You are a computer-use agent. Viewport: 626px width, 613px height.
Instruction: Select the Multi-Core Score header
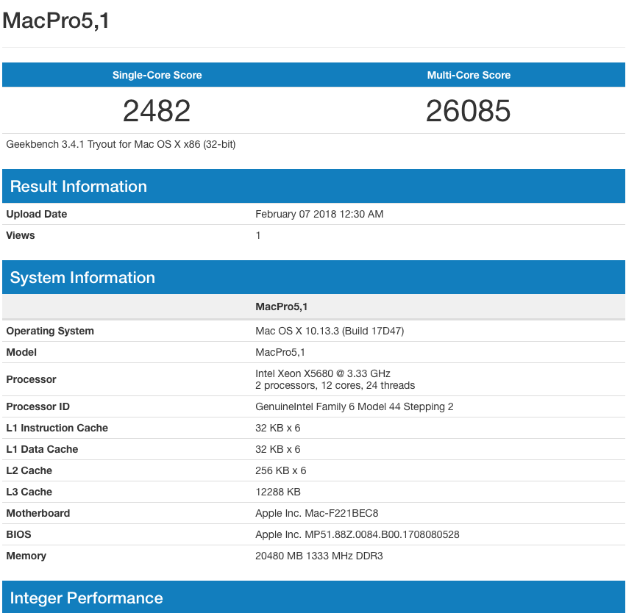coord(469,75)
